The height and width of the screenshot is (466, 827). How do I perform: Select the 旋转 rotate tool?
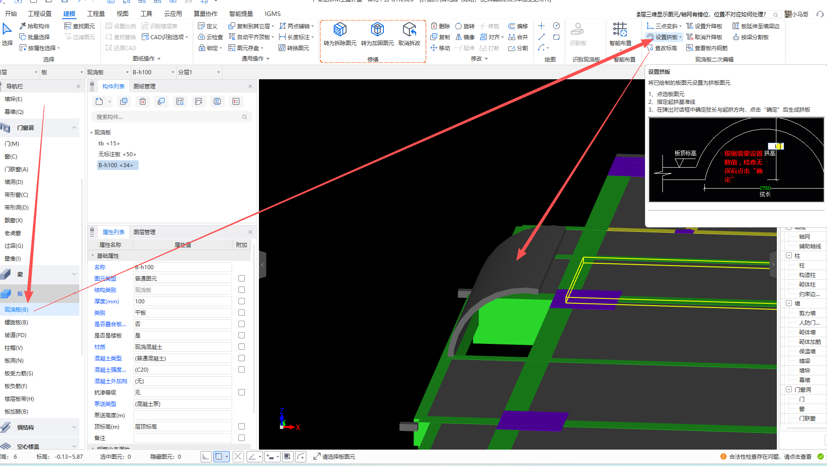click(465, 26)
